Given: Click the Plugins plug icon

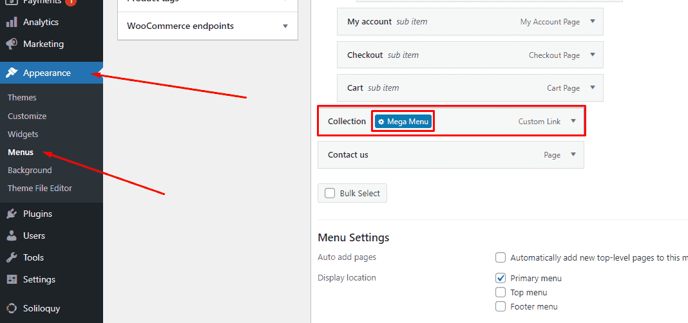Looking at the screenshot, I should click(x=12, y=214).
